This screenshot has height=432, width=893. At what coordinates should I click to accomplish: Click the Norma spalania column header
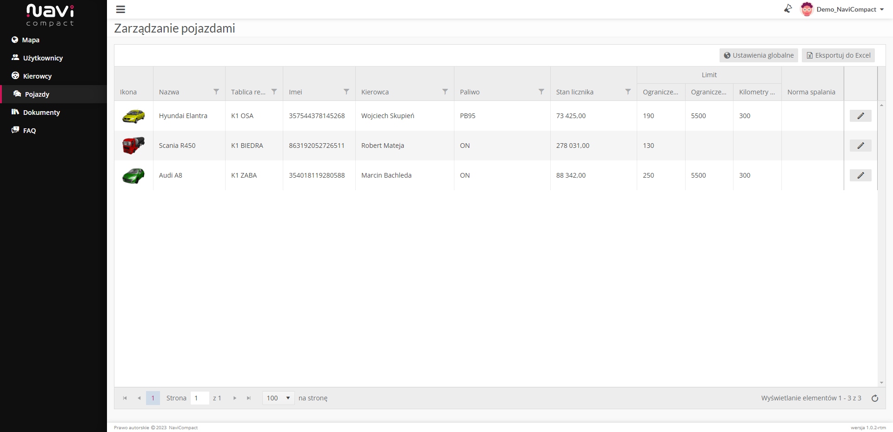click(x=811, y=92)
